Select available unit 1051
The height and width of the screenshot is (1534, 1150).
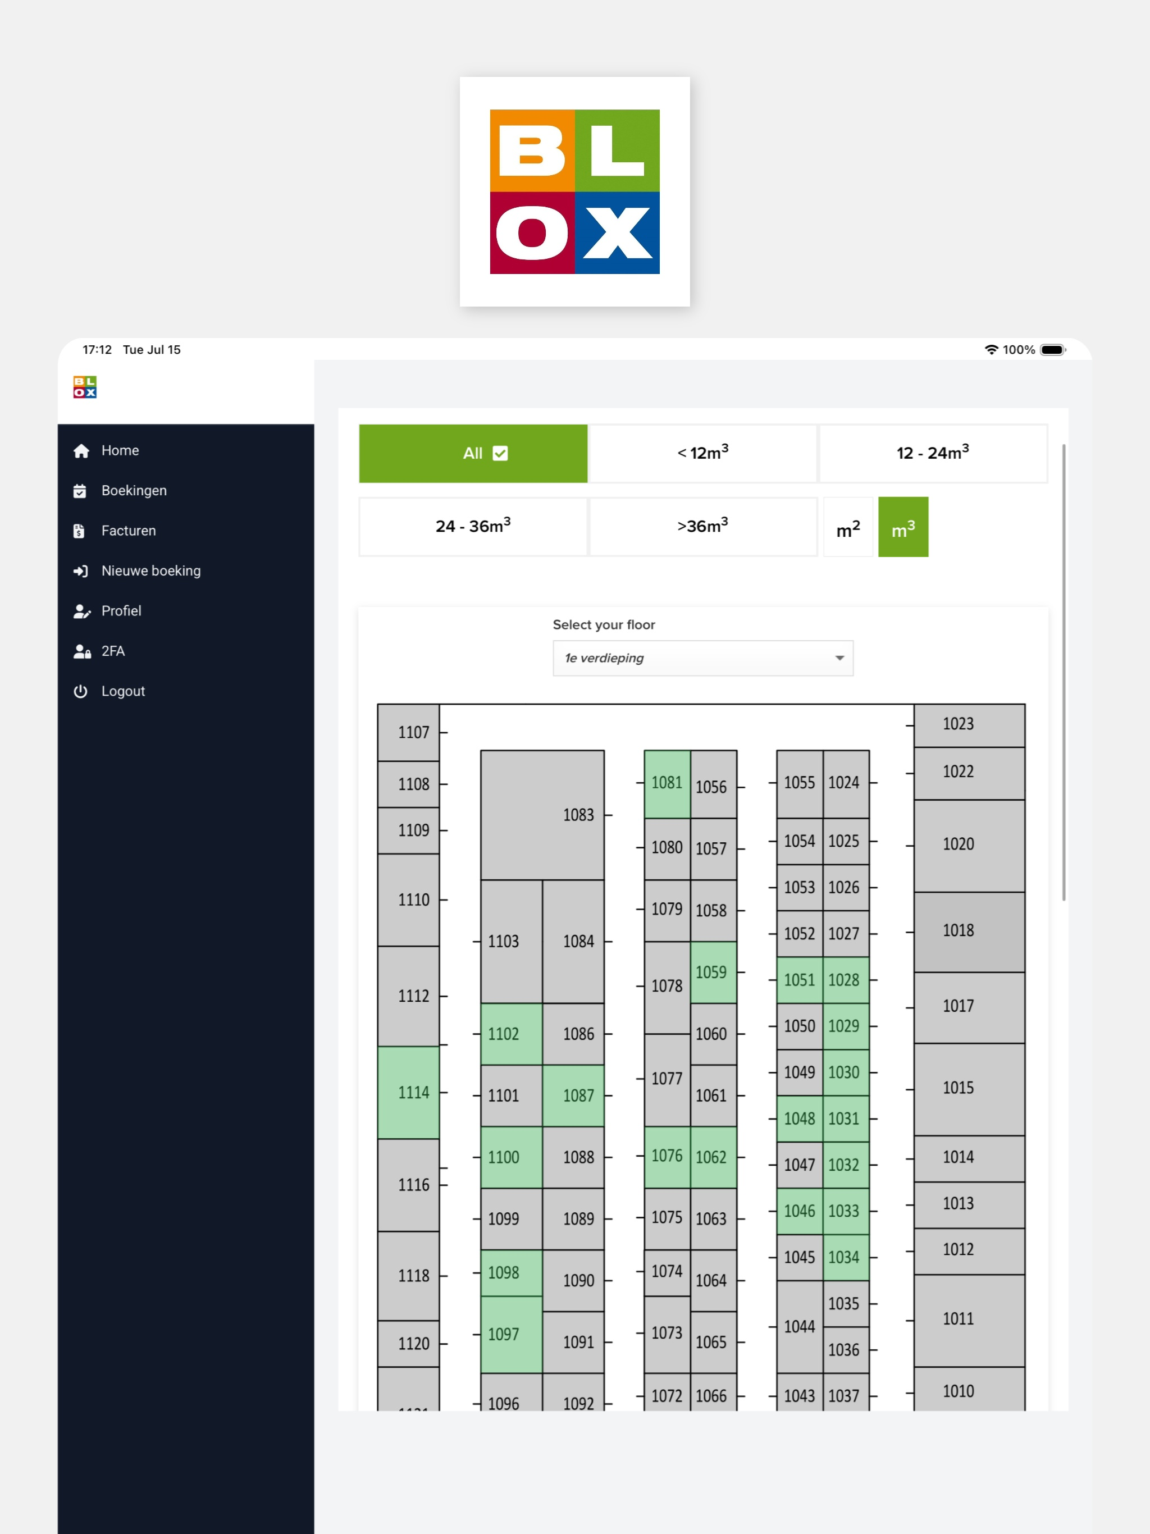pyautogui.click(x=800, y=980)
